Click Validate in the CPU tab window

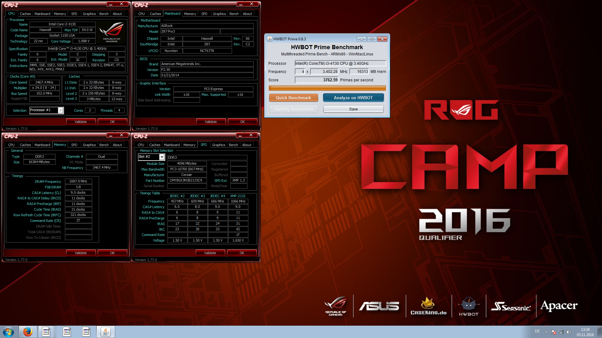81,122
